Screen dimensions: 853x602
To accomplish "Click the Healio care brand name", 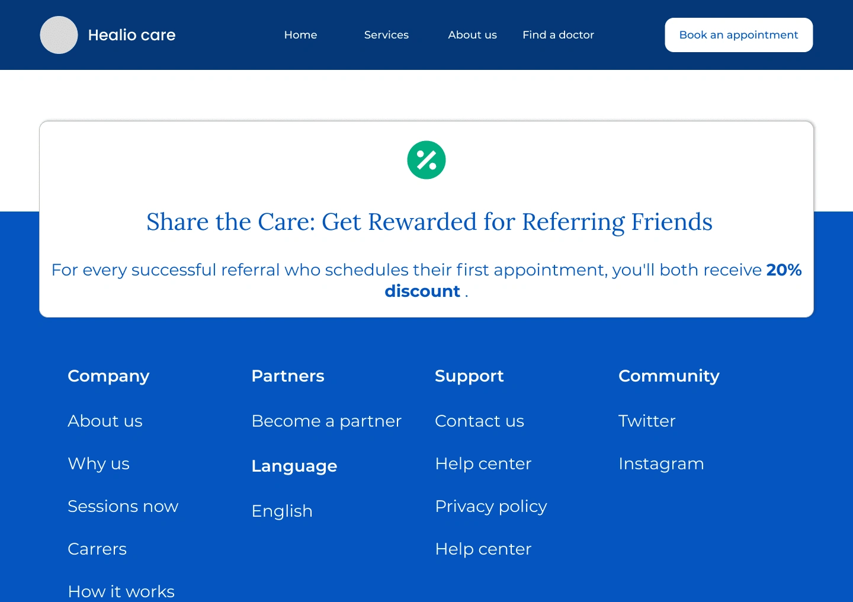I will point(132,35).
